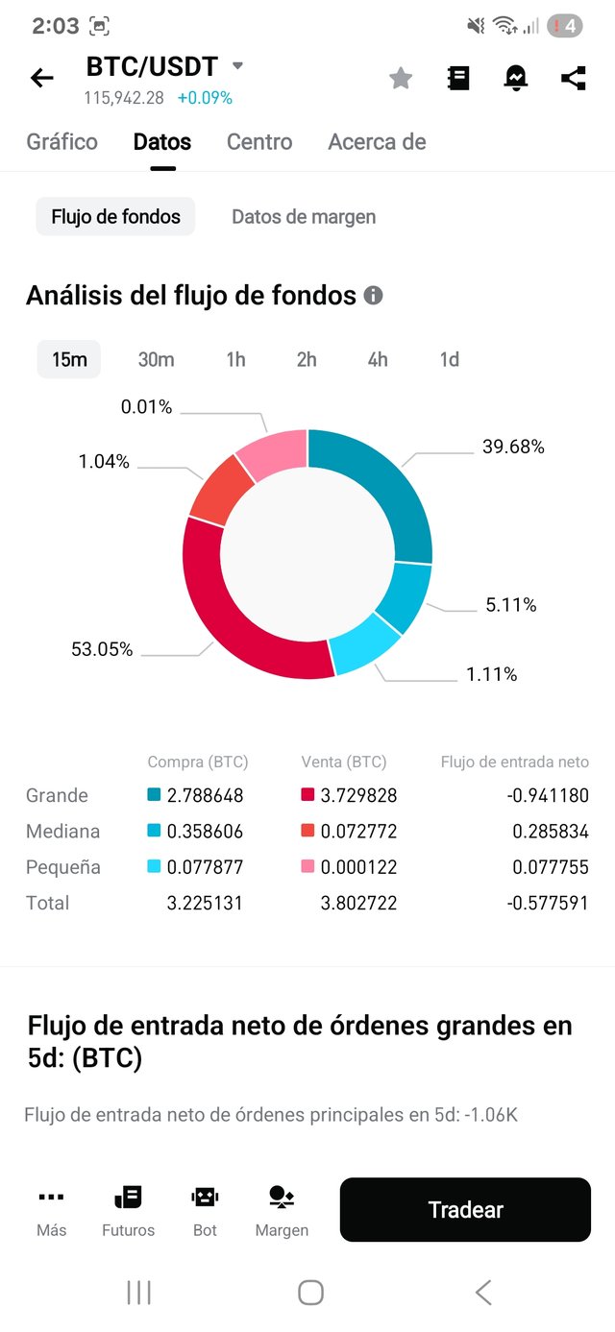Switch to the Gráfico tab
Screen dimensions: 615x1332
62,142
